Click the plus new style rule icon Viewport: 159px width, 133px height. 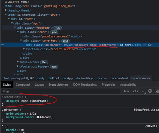pyautogui.click(x=143, y=91)
